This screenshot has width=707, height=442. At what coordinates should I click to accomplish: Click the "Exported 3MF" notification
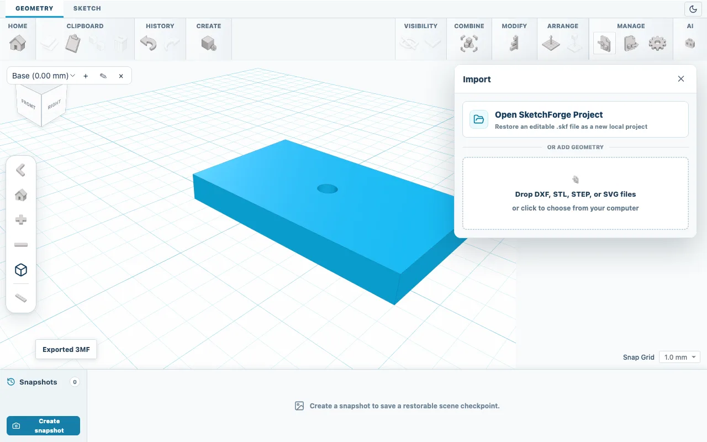tap(66, 349)
